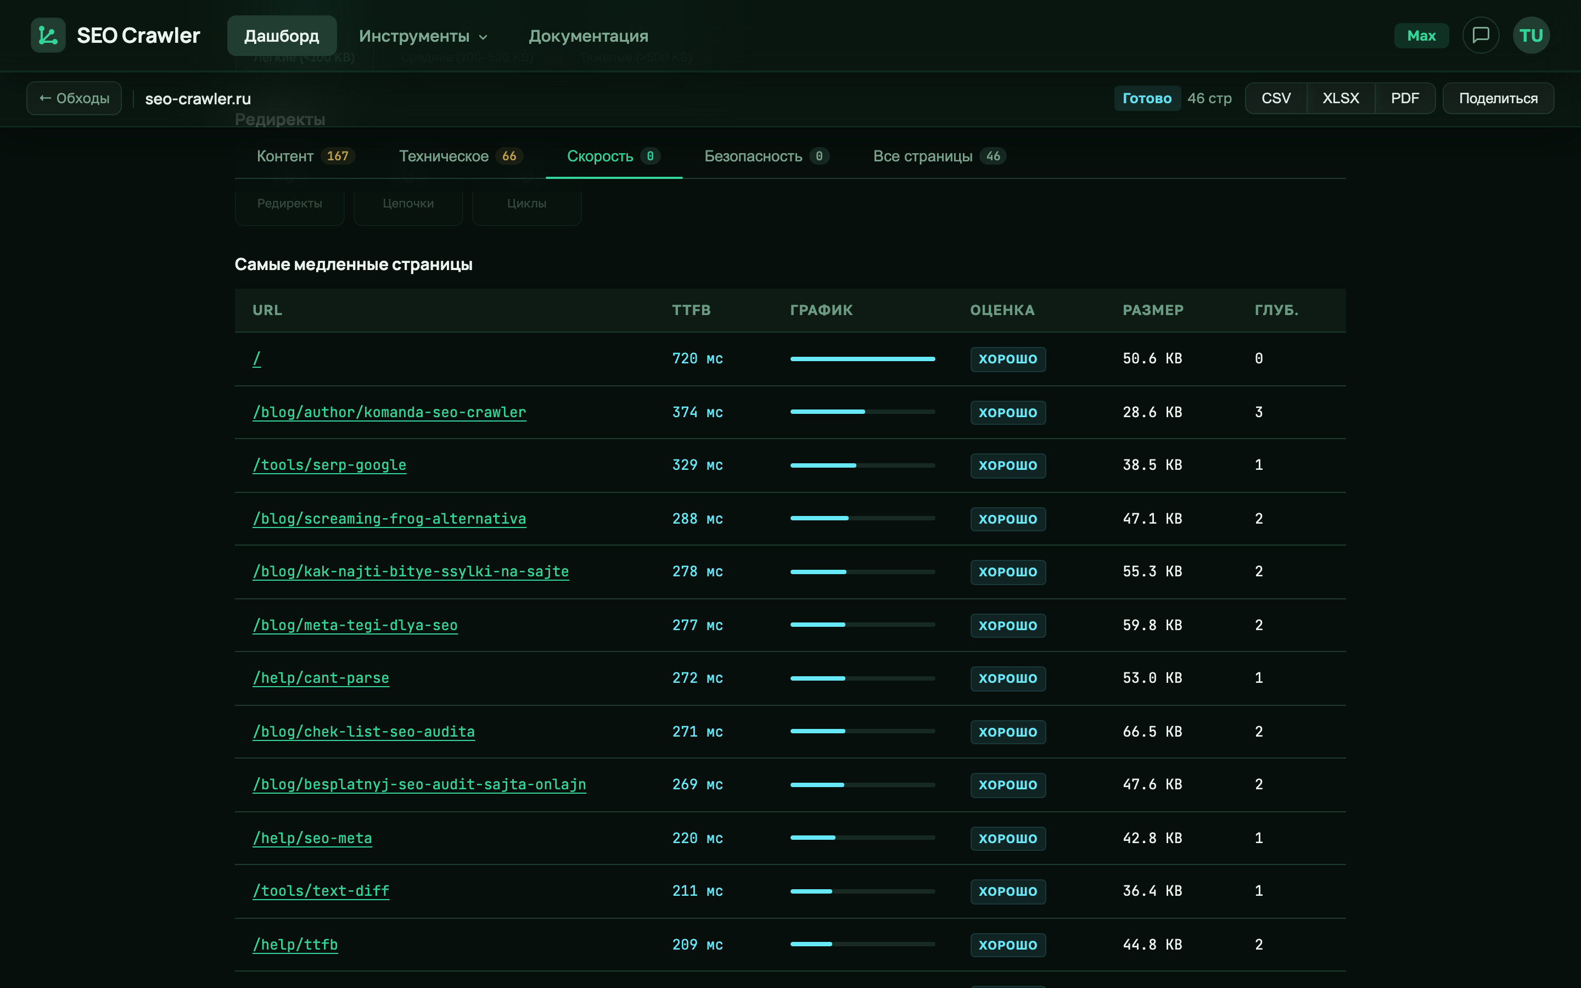The height and width of the screenshot is (988, 1581).
Task: Switch to the Техническое tab
Action: coord(461,156)
